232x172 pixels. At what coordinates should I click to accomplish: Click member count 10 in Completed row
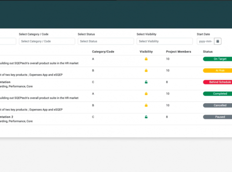click(167, 94)
